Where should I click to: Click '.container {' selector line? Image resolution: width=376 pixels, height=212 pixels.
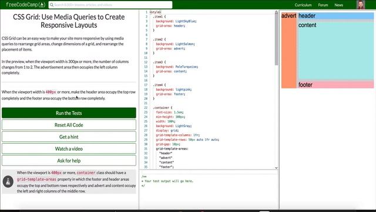pyautogui.click(x=163, y=108)
